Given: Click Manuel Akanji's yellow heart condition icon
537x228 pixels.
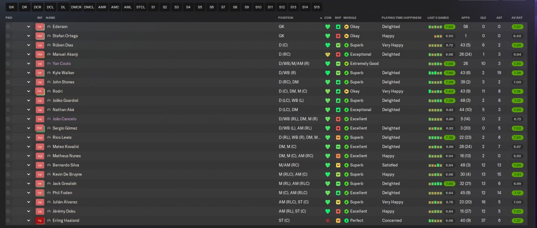Looking at the screenshot, I should [x=328, y=54].
